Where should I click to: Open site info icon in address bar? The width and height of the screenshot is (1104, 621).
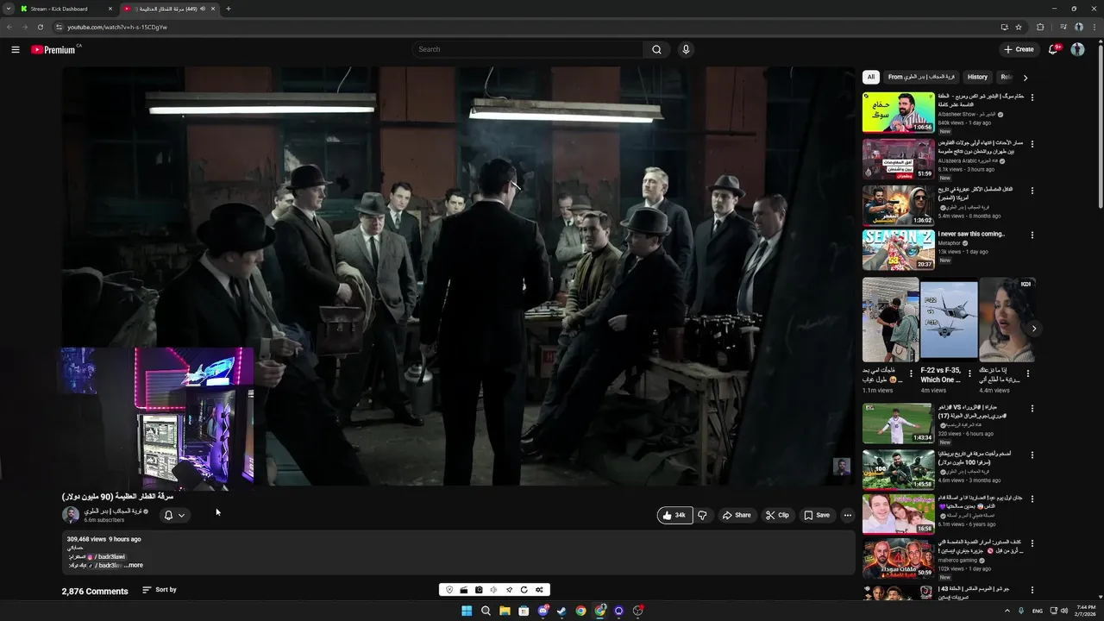coord(59,27)
